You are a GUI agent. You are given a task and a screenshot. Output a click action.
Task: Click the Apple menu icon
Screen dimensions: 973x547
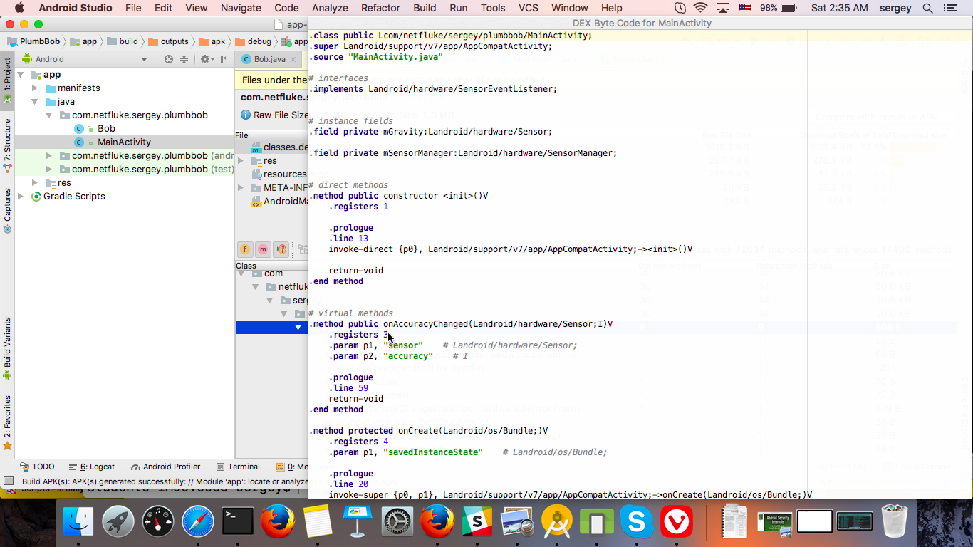[x=19, y=8]
